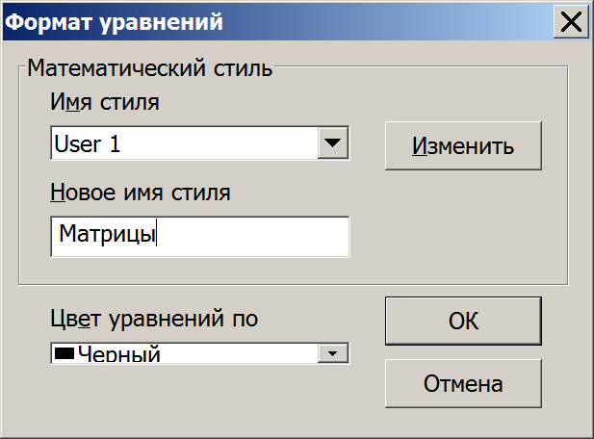Click the Новое имя стиля label
The height and width of the screenshot is (439, 594).
141,193
